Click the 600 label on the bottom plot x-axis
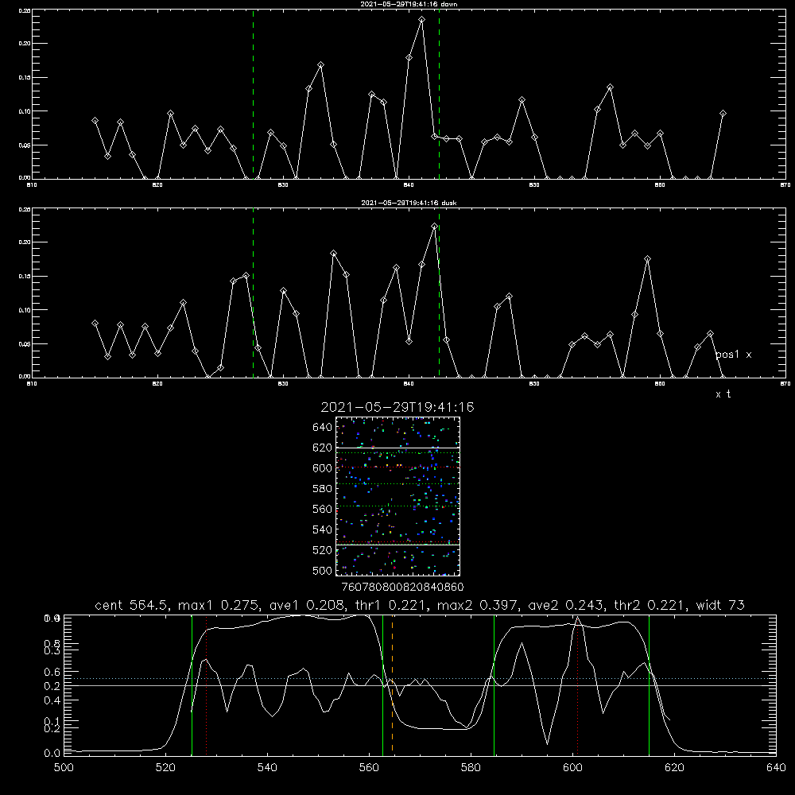 click(x=572, y=768)
